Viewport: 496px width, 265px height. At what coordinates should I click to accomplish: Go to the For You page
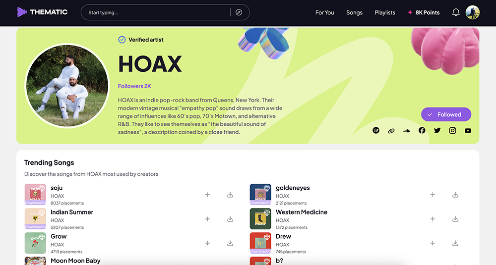click(324, 12)
